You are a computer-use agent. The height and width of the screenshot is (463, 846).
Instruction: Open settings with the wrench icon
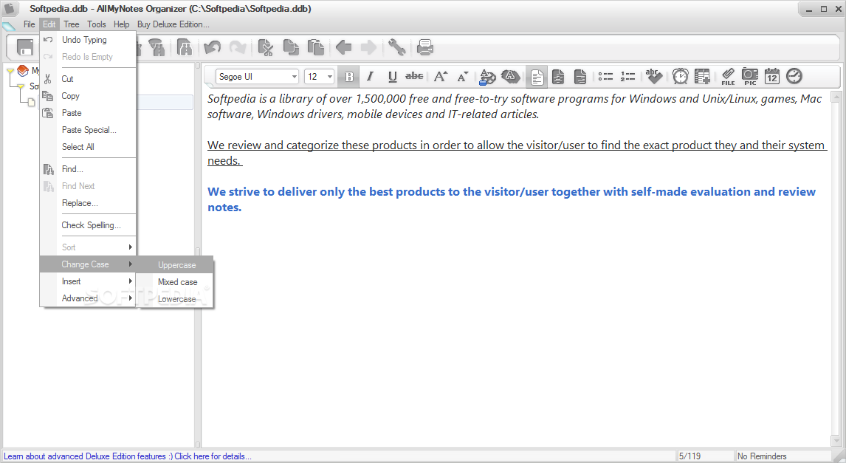396,47
